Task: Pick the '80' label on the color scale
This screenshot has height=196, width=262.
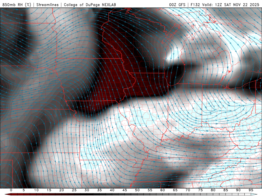Action: tap(213, 190)
